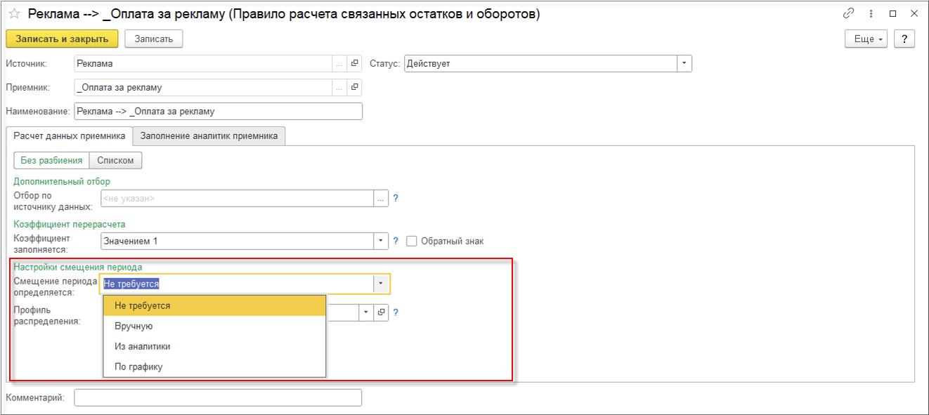Screen dimensions: 929x415
Task: Open the vertical dots window menu
Action: (x=871, y=13)
